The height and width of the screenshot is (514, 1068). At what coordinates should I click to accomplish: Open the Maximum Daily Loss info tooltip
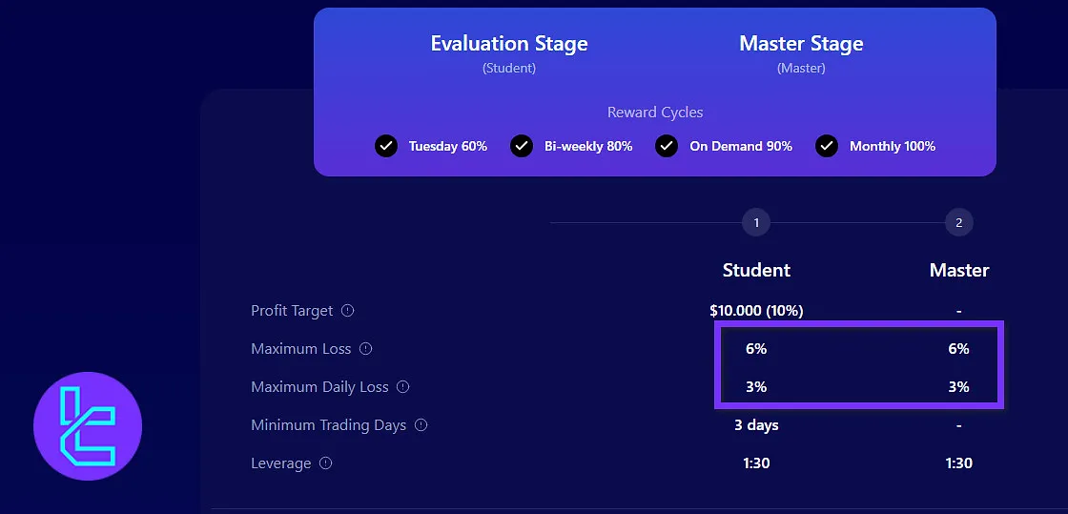(402, 387)
